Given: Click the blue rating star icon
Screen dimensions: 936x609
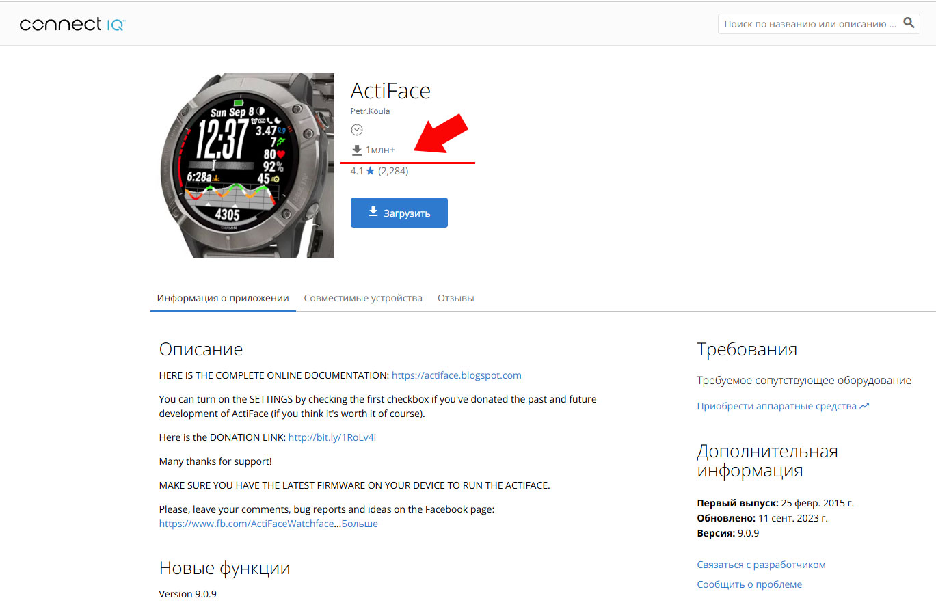Looking at the screenshot, I should [x=371, y=171].
